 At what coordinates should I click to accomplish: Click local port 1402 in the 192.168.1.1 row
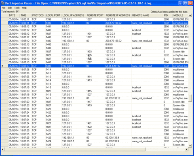(x=53, y=41)
